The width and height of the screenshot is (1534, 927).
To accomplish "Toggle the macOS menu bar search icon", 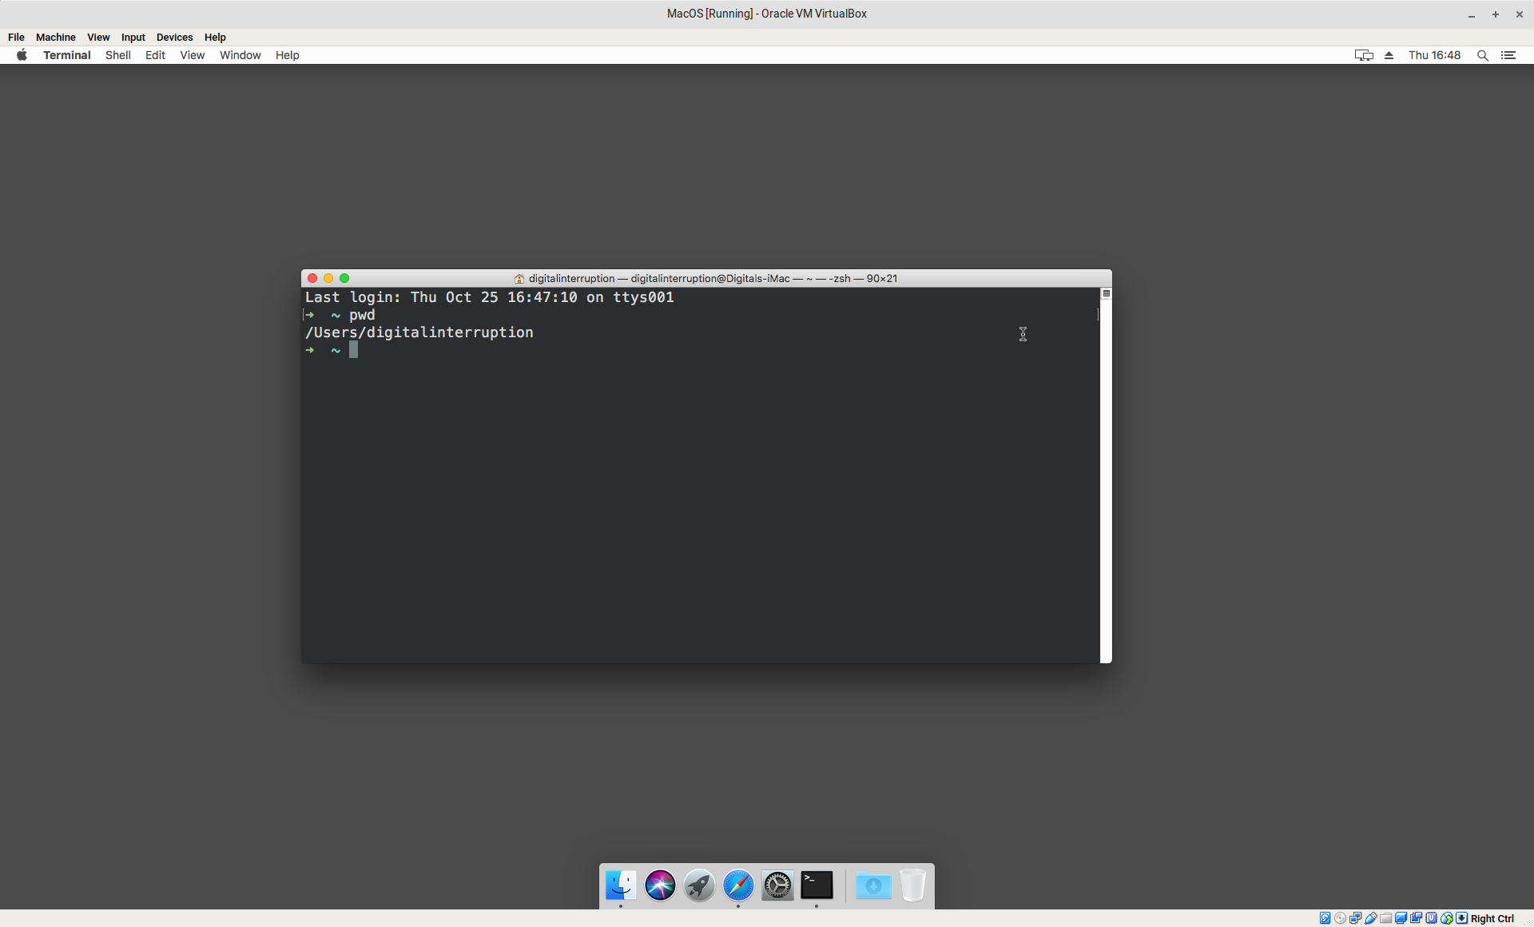I will pos(1483,54).
